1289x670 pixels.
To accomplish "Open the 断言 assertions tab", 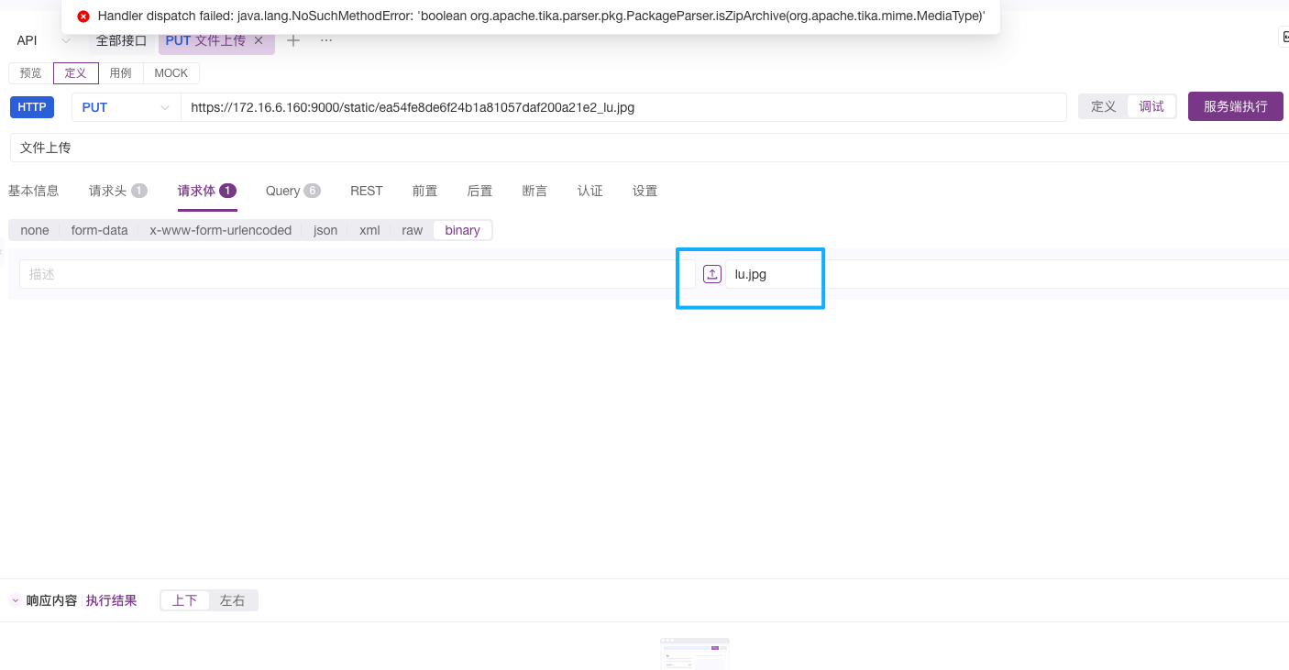I will coord(534,191).
